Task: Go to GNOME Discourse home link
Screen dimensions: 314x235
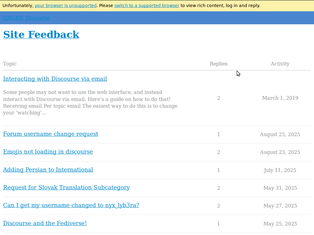Action: coord(27,18)
